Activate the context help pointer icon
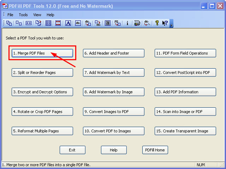 coord(165,23)
